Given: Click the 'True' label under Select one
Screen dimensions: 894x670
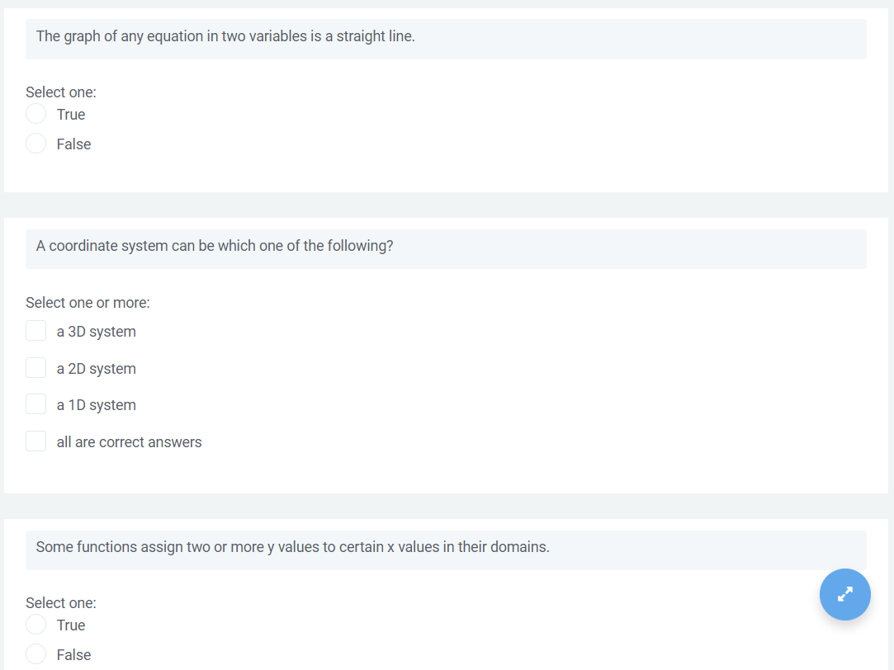Looking at the screenshot, I should [x=73, y=114].
